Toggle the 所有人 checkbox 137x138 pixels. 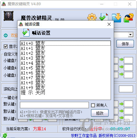[93, 105]
